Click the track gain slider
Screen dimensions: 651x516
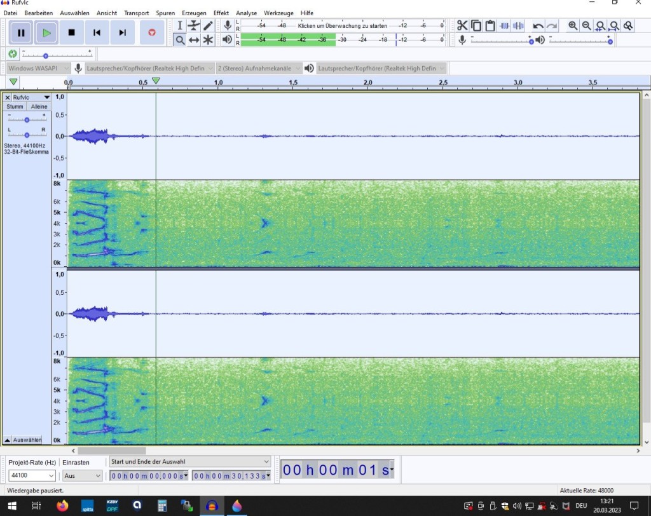(x=27, y=119)
